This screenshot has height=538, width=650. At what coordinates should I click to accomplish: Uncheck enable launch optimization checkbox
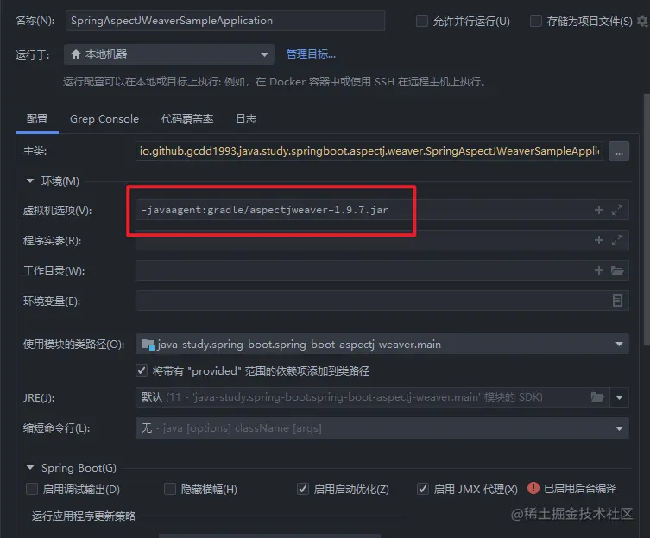coord(303,489)
